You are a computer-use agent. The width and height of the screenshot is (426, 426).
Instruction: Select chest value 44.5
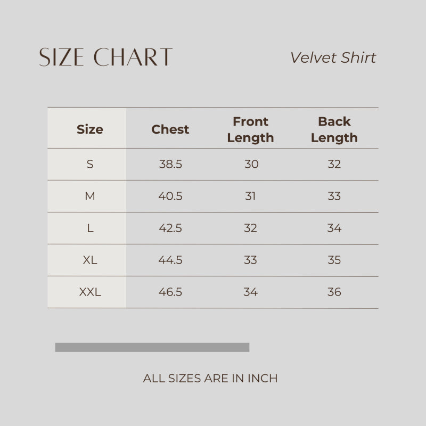click(170, 260)
